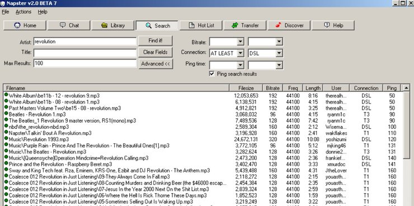Uncheck Ping search results checkbox
This screenshot has width=414, height=206.
pyautogui.click(x=211, y=74)
